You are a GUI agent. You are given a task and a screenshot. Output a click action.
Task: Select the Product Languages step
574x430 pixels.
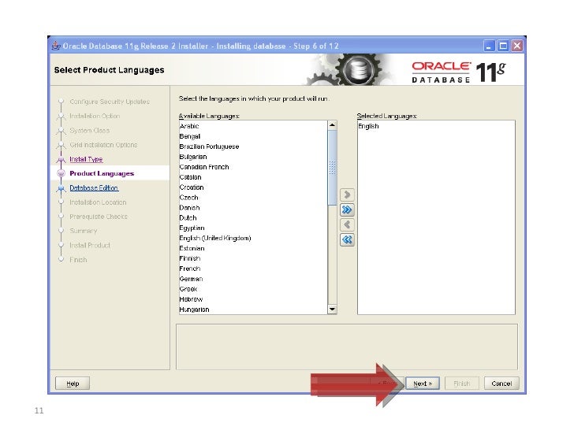click(102, 173)
